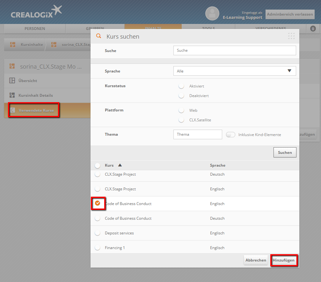Viewport: 321px width, 282px height.
Task: Open the user profile avatar
Action: click(x=212, y=13)
